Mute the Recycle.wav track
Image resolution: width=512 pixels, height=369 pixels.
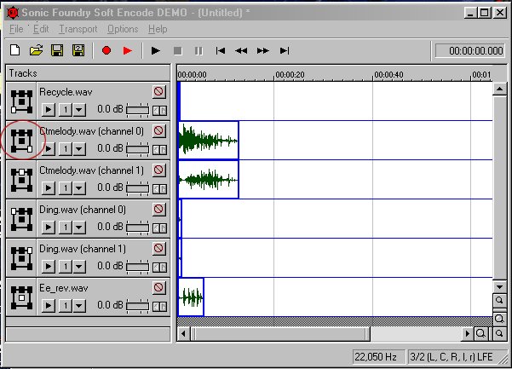coord(158,91)
